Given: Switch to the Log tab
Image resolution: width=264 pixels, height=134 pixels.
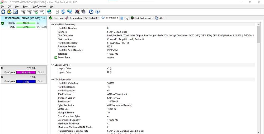Looking at the screenshot, I should click(x=124, y=18).
